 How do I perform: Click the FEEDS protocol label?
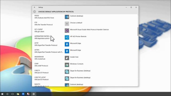click(37, 16)
